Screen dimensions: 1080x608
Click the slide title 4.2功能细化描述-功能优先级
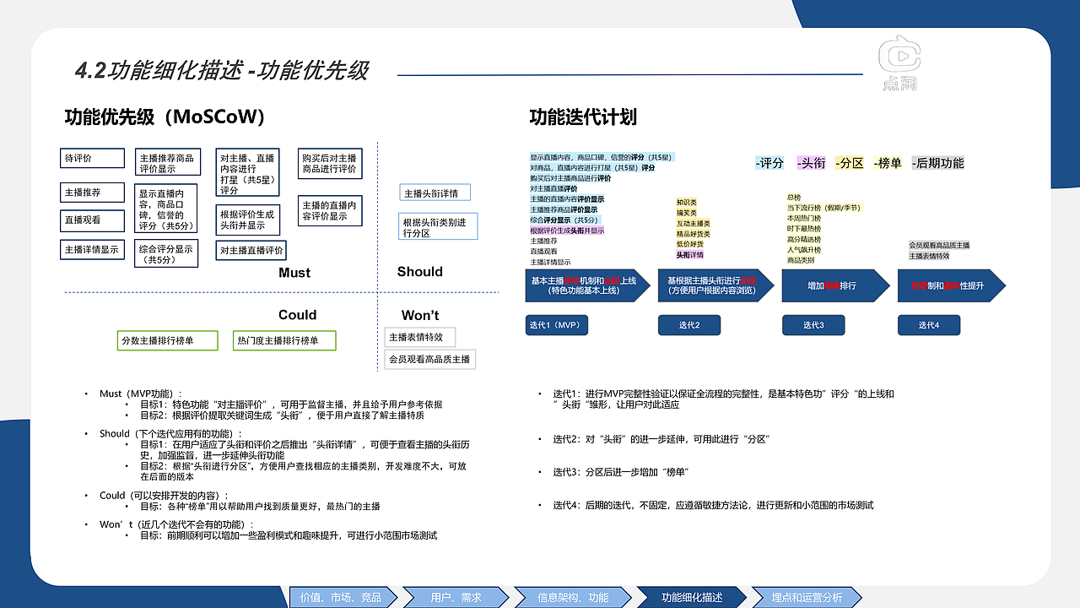(x=222, y=70)
